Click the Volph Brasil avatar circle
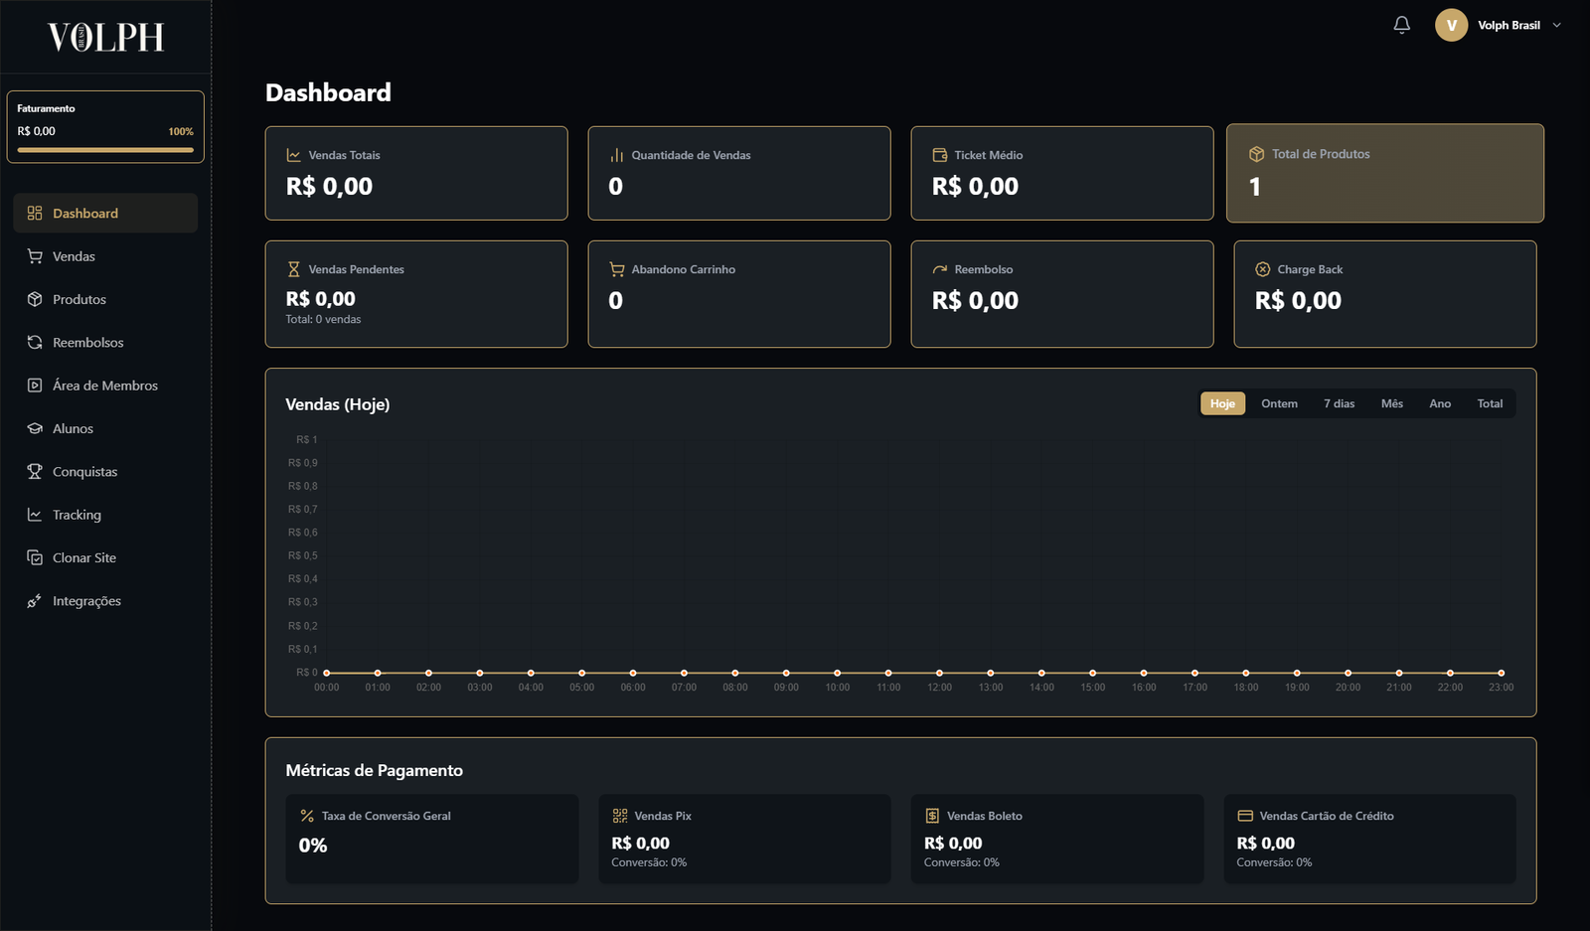1590x931 pixels. coord(1451,25)
